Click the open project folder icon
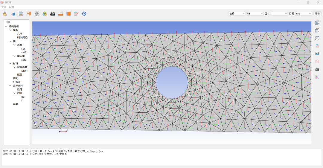This screenshot has height=168, width=323. point(5,14)
